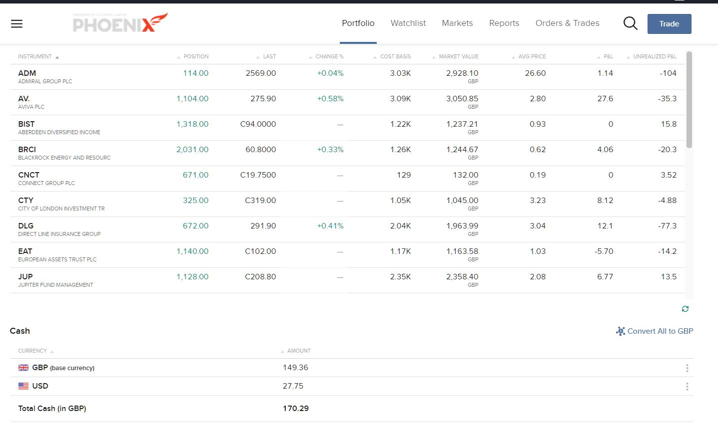This screenshot has width=718, height=427.
Task: Select the AV. Aviva instrument
Action: pyautogui.click(x=348, y=102)
